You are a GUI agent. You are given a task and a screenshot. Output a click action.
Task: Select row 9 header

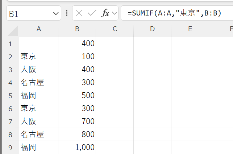pos(10,148)
